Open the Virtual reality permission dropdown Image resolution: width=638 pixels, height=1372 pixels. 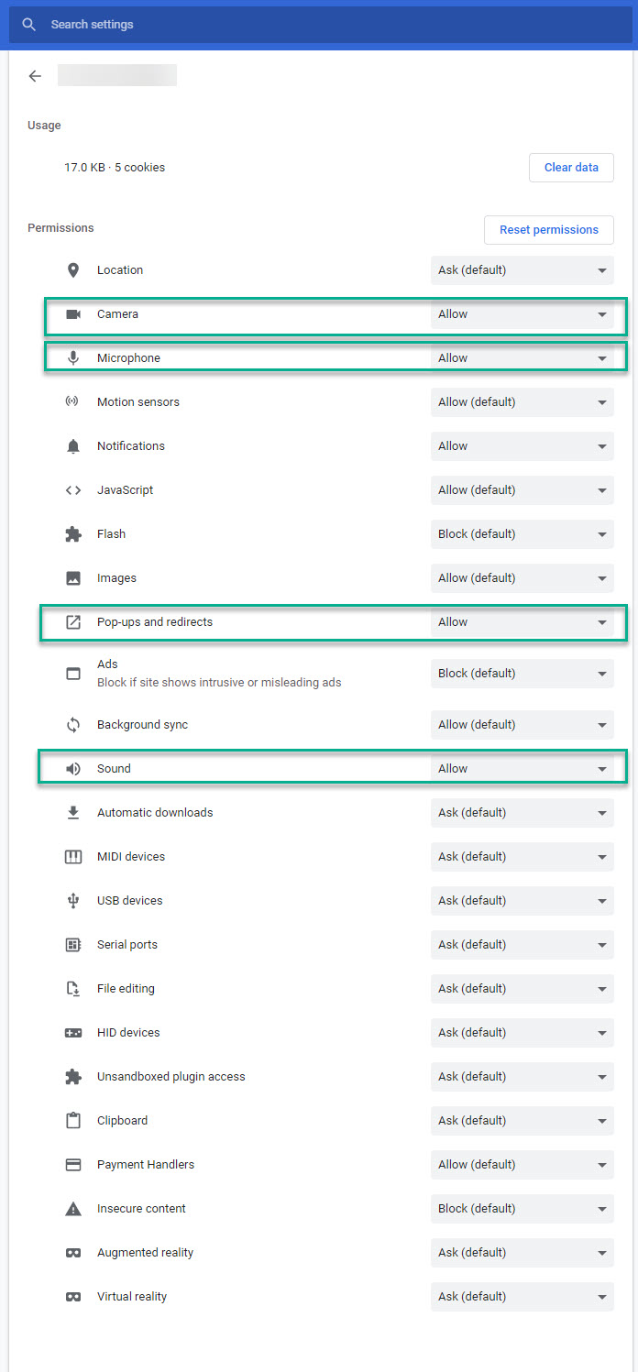(522, 1296)
